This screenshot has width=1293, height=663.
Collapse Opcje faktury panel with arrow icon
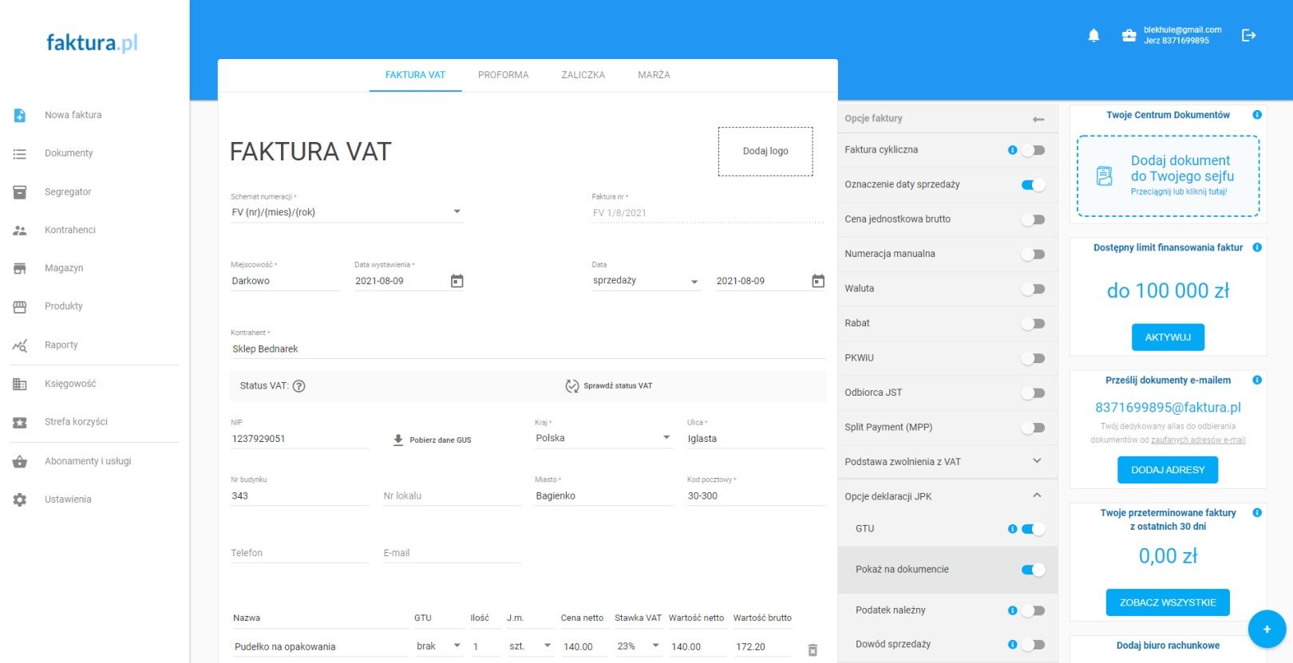tap(1038, 119)
